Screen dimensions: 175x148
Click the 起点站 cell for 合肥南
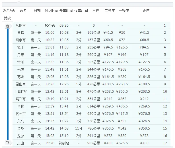coord(50,26)
